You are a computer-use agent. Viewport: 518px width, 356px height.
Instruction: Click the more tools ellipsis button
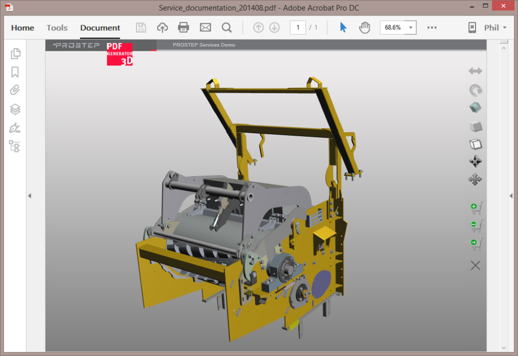click(431, 27)
